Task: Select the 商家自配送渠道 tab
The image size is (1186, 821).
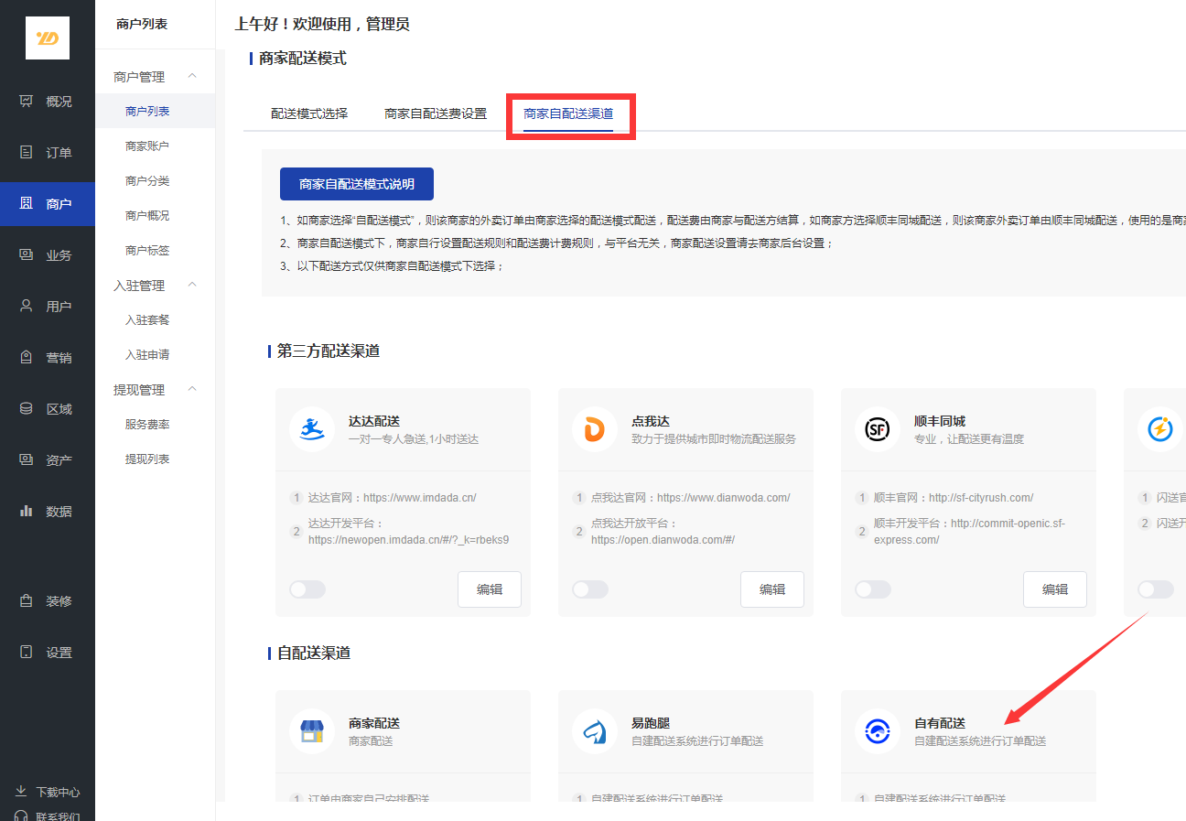Action: point(568,114)
